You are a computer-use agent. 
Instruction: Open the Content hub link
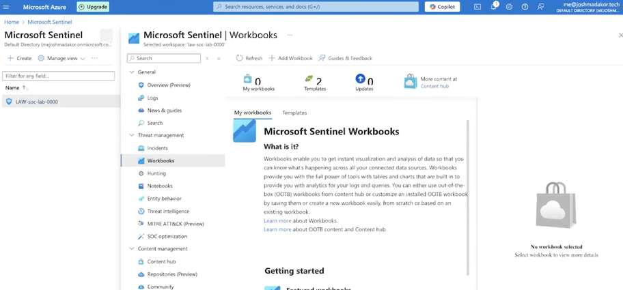coord(434,87)
